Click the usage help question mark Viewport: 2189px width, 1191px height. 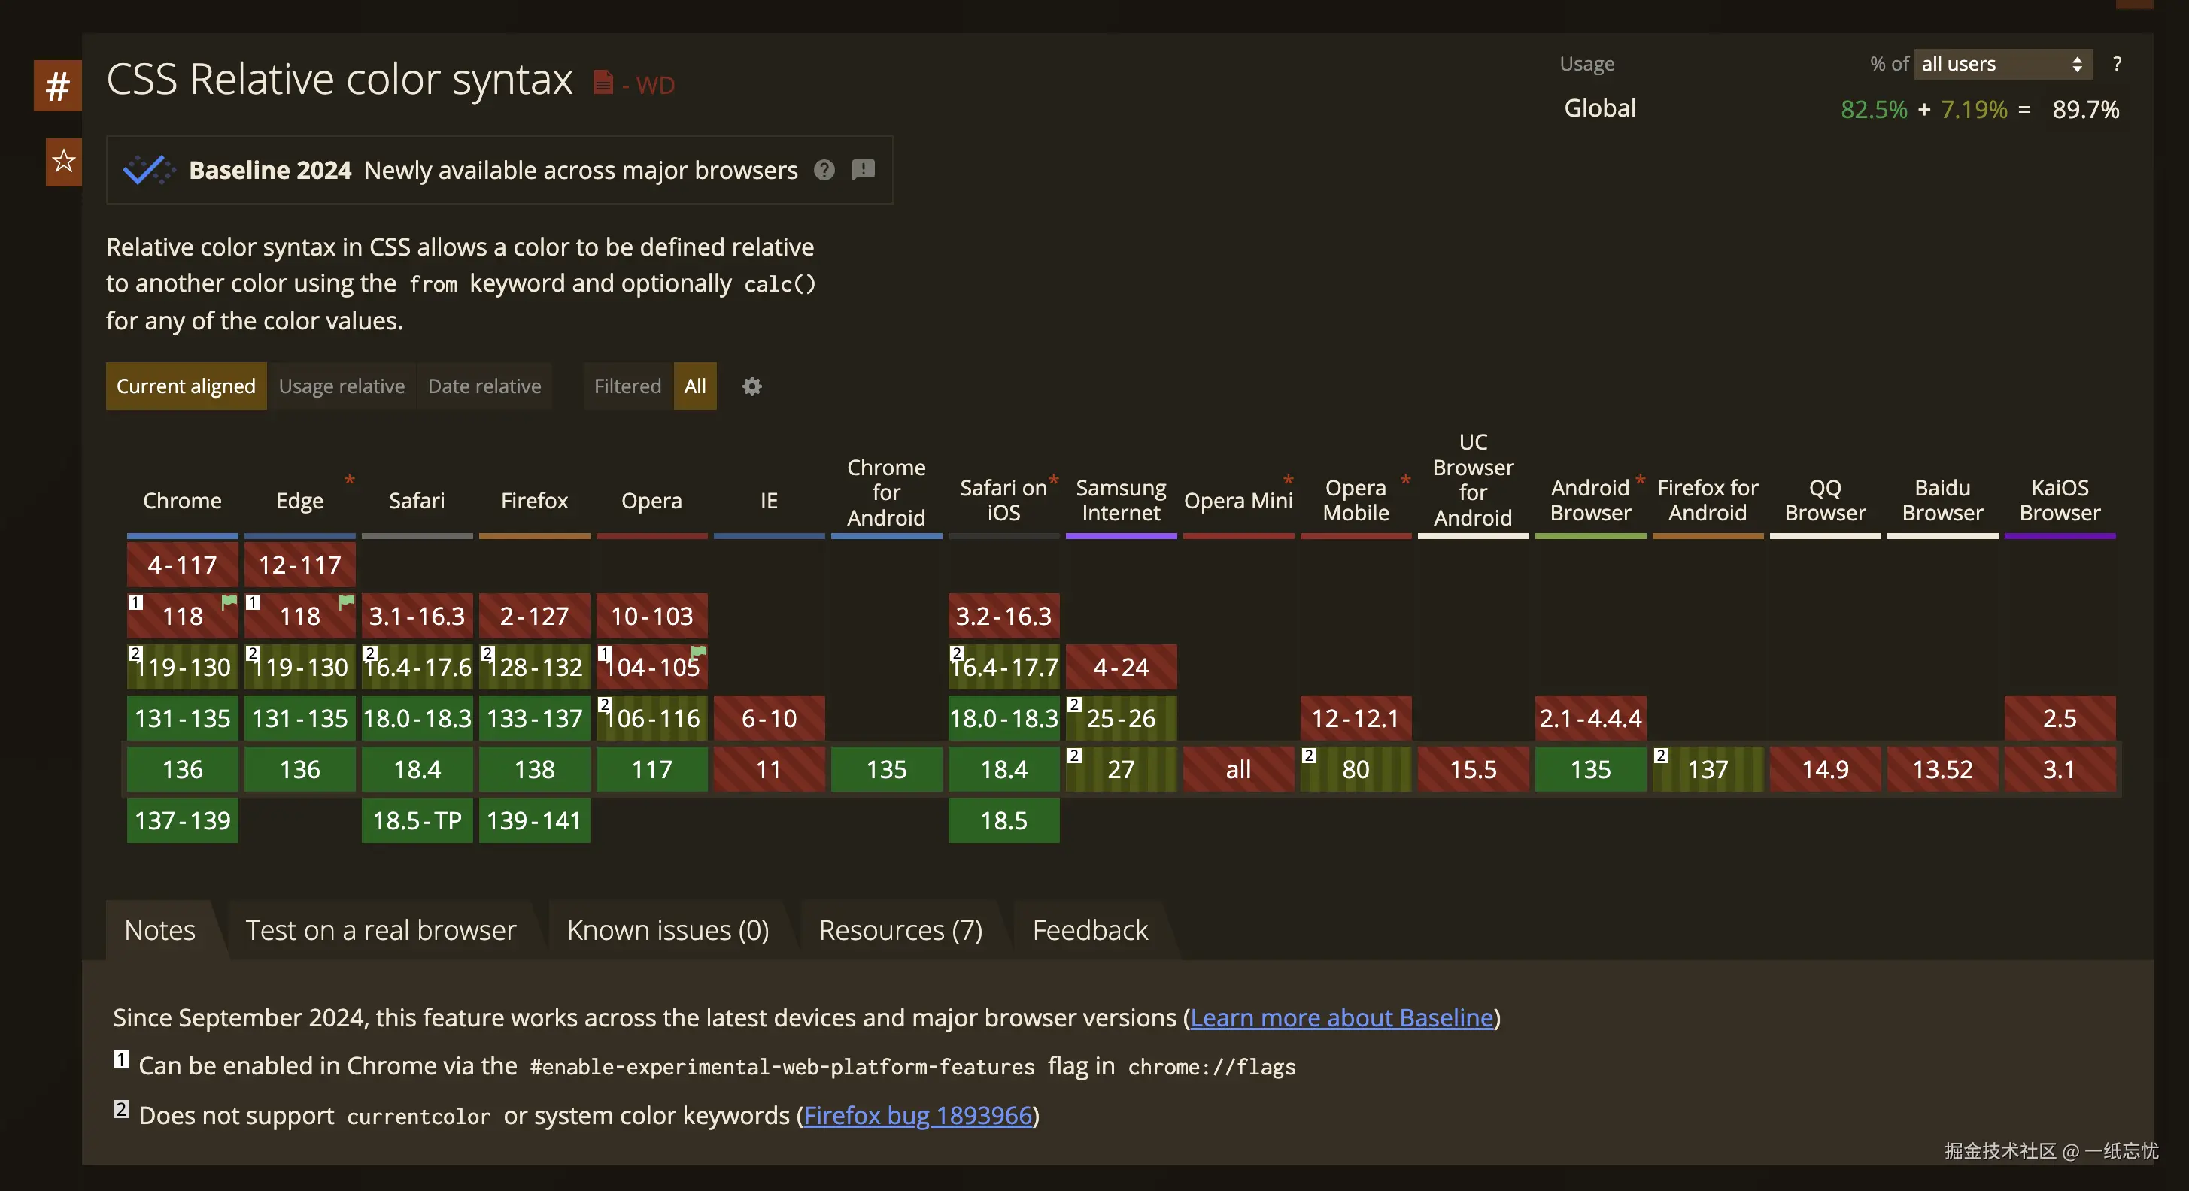[2116, 64]
